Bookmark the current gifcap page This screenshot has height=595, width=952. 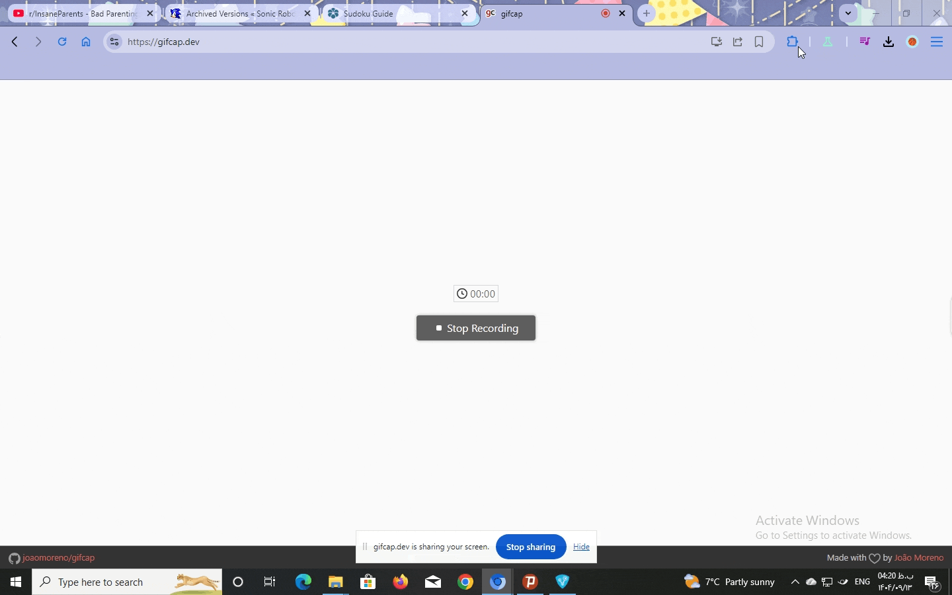tap(760, 42)
